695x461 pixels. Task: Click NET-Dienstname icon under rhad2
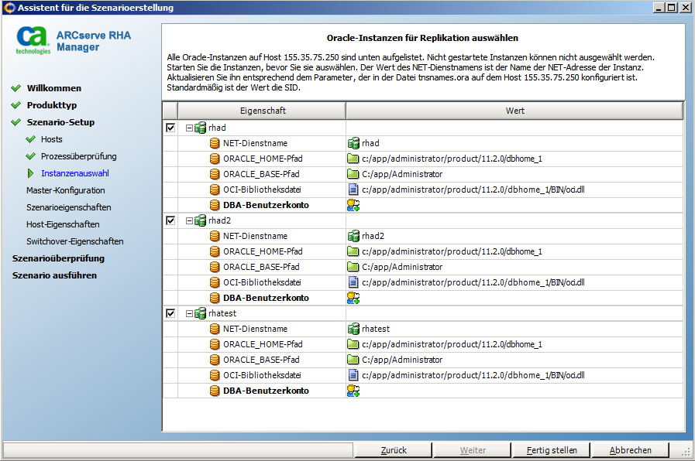pos(215,236)
